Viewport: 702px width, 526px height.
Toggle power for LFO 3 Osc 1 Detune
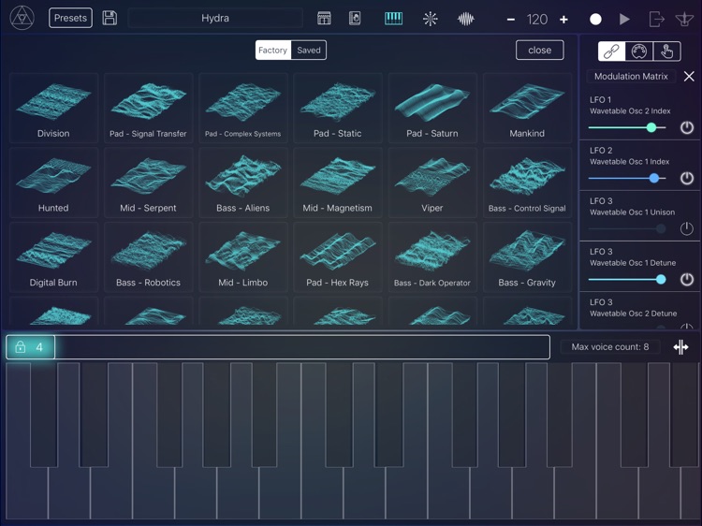click(687, 279)
